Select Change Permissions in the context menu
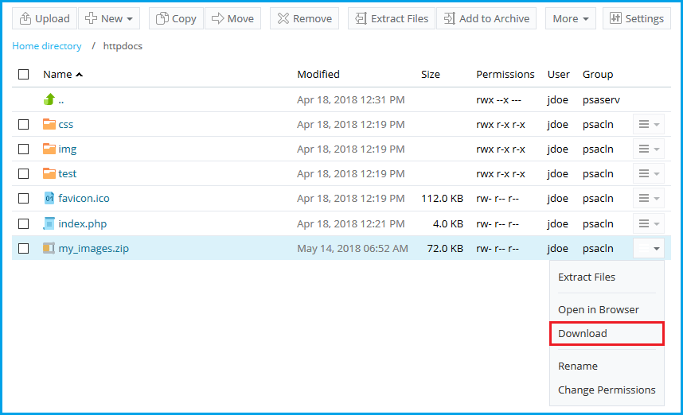The width and height of the screenshot is (683, 415). tap(607, 390)
